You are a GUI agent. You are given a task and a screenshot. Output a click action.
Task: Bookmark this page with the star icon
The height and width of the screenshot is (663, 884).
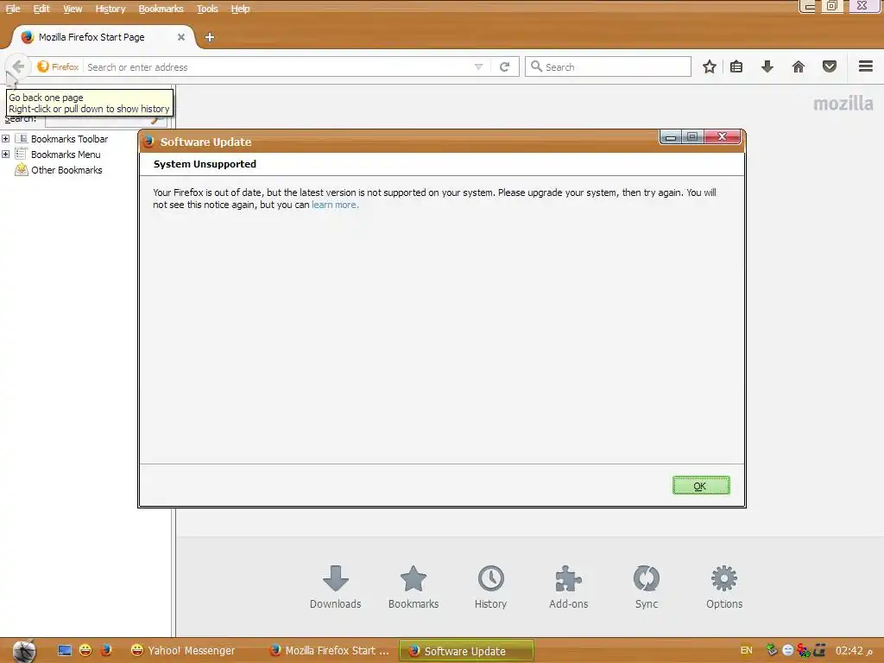click(710, 66)
